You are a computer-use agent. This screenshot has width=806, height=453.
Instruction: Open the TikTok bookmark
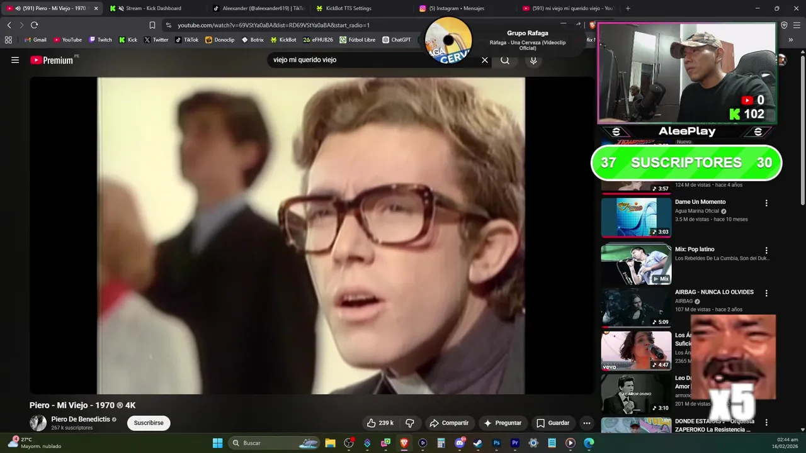click(186, 40)
